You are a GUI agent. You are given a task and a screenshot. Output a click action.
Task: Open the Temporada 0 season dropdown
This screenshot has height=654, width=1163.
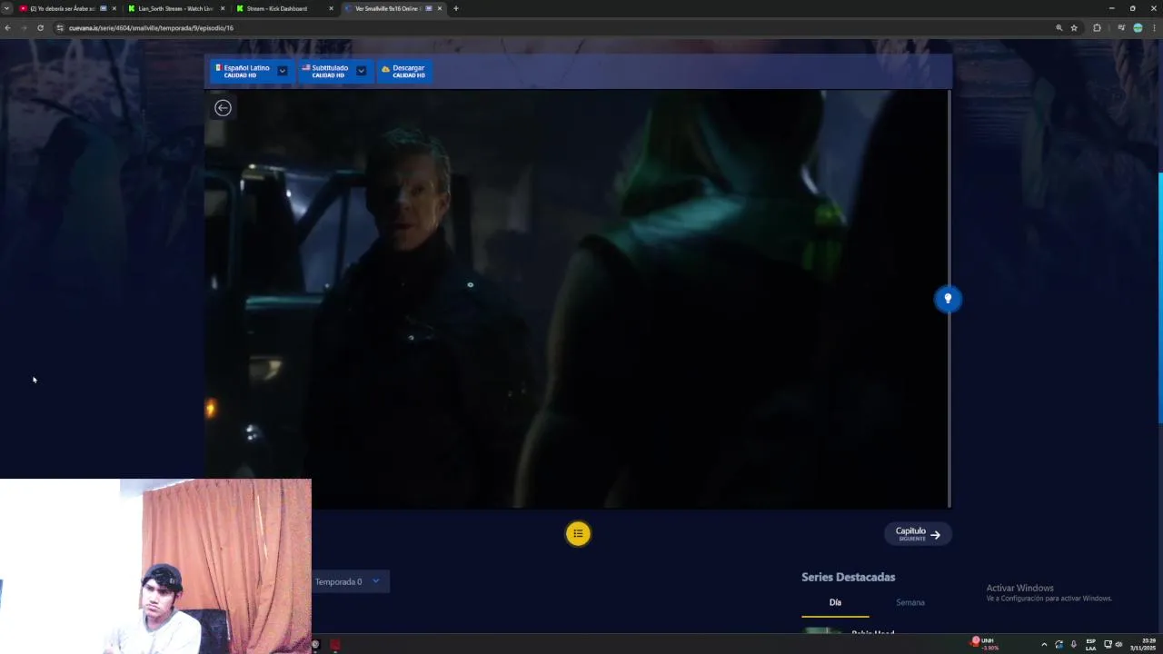click(x=350, y=581)
